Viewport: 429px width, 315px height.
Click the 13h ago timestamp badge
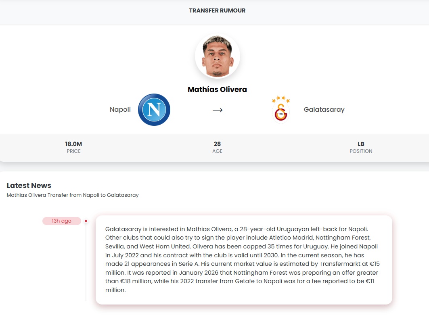tap(62, 221)
